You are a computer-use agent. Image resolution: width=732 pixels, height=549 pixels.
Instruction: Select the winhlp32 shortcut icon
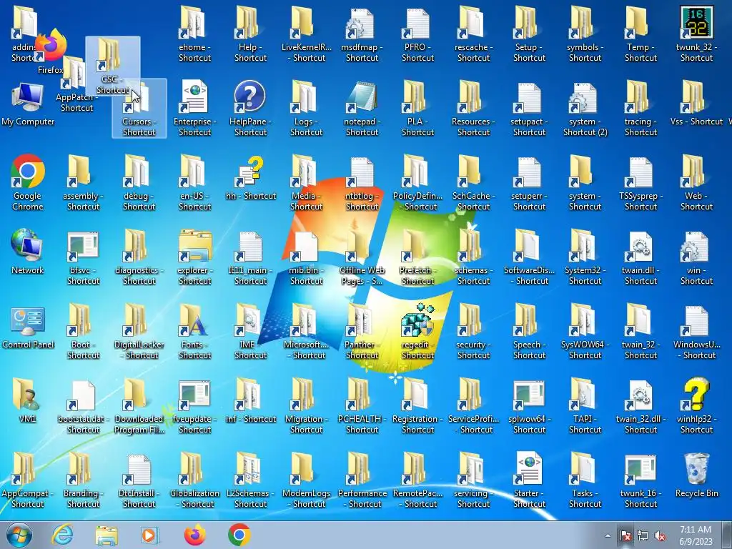[x=696, y=406]
